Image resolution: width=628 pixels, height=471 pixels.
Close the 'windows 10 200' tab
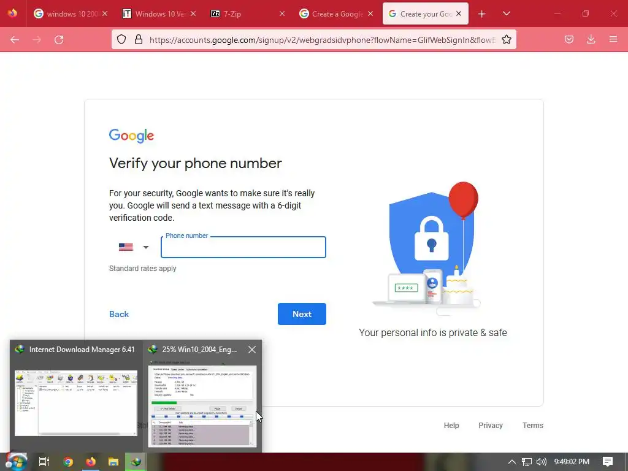[x=105, y=13]
